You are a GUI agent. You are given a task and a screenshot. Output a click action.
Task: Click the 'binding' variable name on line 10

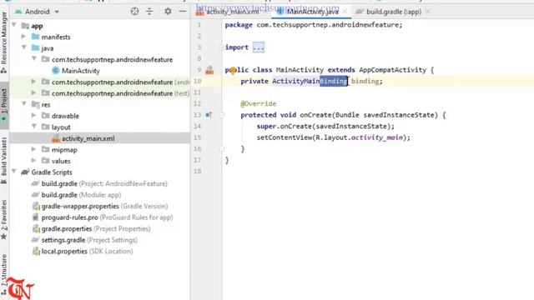[365, 81]
